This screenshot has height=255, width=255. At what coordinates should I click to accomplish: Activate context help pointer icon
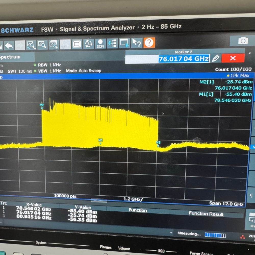click(x=137, y=43)
